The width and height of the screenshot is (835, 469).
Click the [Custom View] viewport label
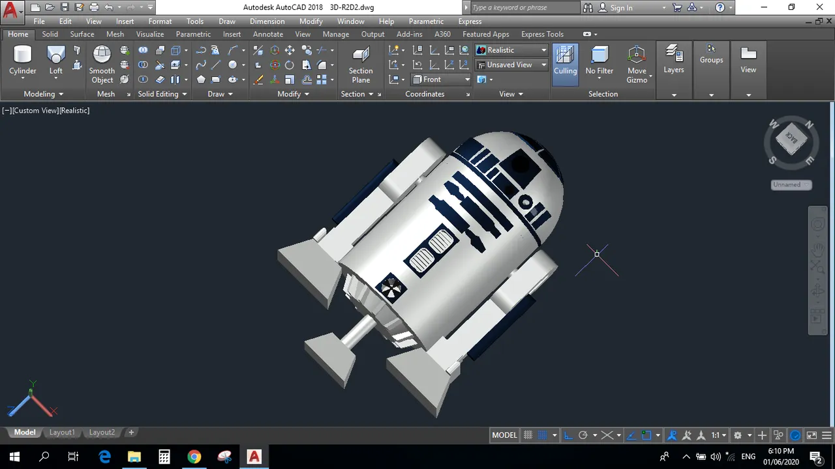pos(35,111)
